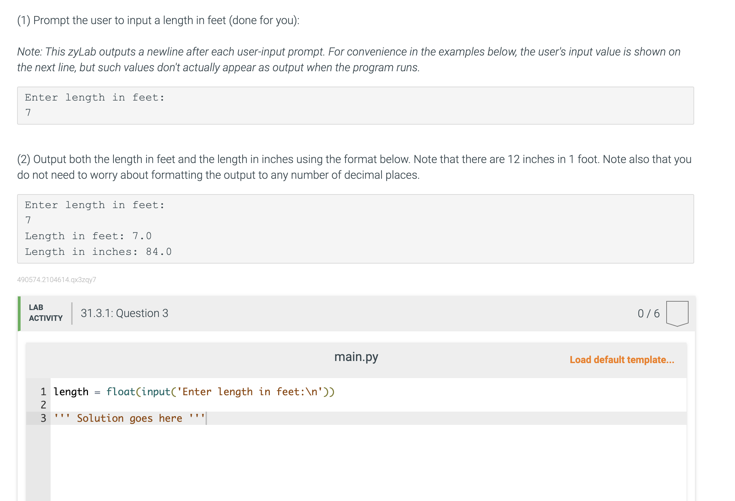735x501 pixels.
Task: Click the green Lab Activity status bar
Action: coord(19,313)
